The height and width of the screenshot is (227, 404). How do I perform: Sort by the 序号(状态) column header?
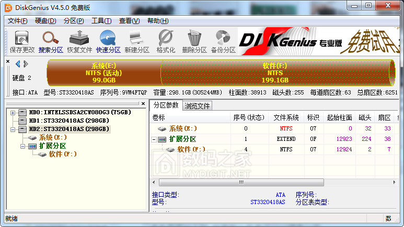249,117
